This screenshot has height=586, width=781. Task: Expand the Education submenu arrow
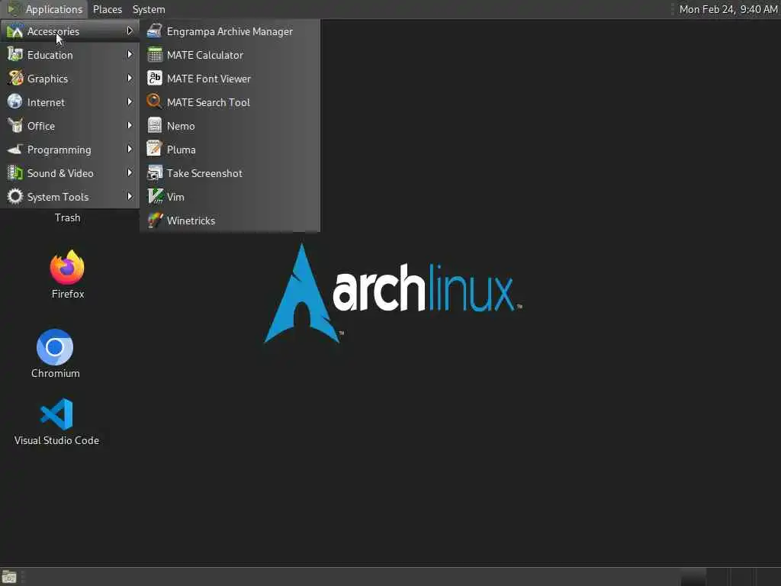(x=130, y=54)
